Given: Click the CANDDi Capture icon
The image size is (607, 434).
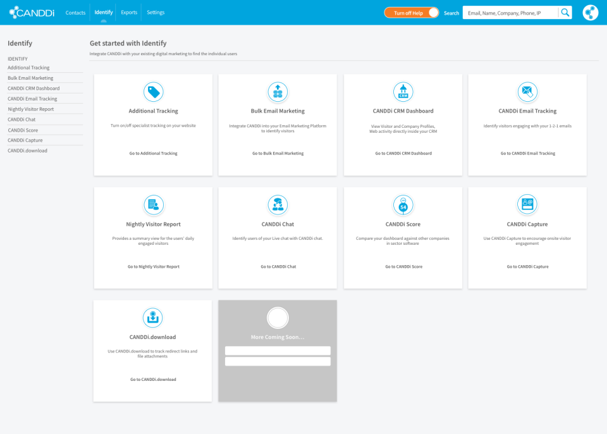Looking at the screenshot, I should click(527, 204).
